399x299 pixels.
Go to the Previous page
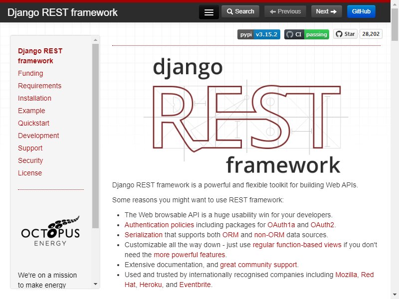coord(285,11)
